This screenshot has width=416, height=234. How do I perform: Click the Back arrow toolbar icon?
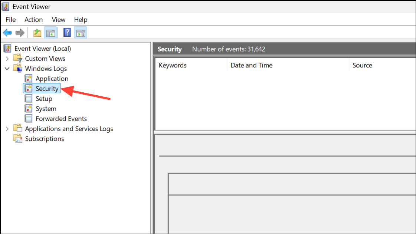point(7,33)
